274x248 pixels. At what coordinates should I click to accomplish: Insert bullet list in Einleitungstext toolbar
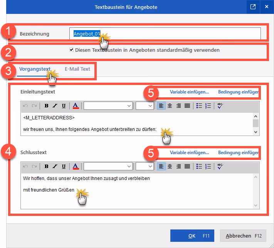coord(199,106)
